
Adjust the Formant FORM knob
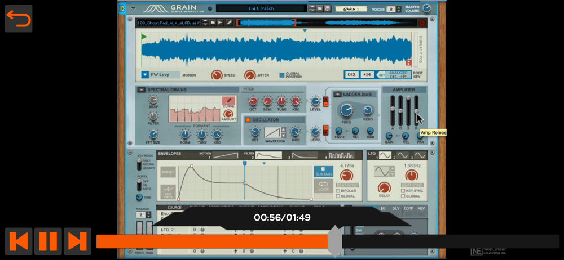(x=185, y=135)
